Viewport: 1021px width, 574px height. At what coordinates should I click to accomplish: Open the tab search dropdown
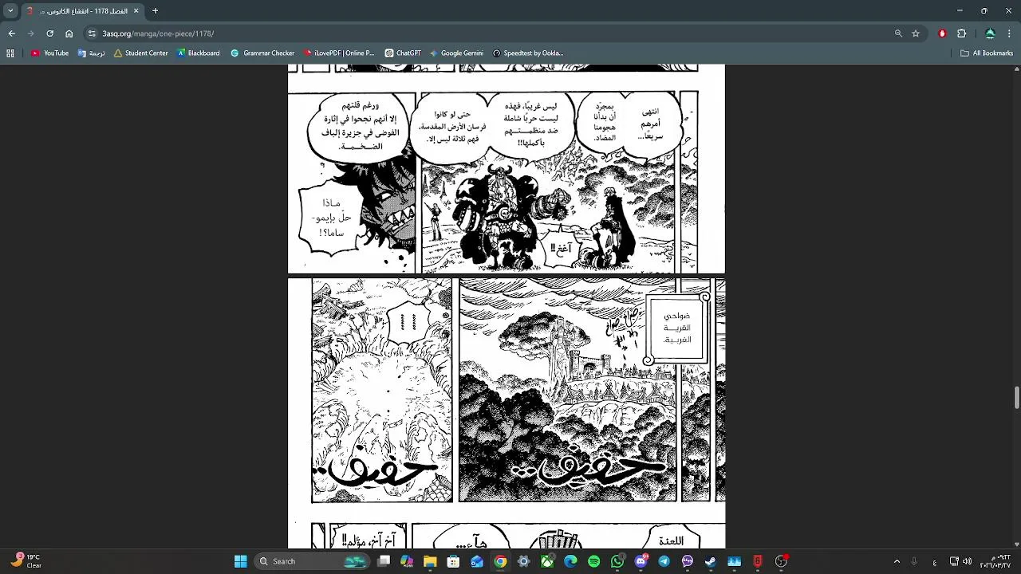(10, 11)
